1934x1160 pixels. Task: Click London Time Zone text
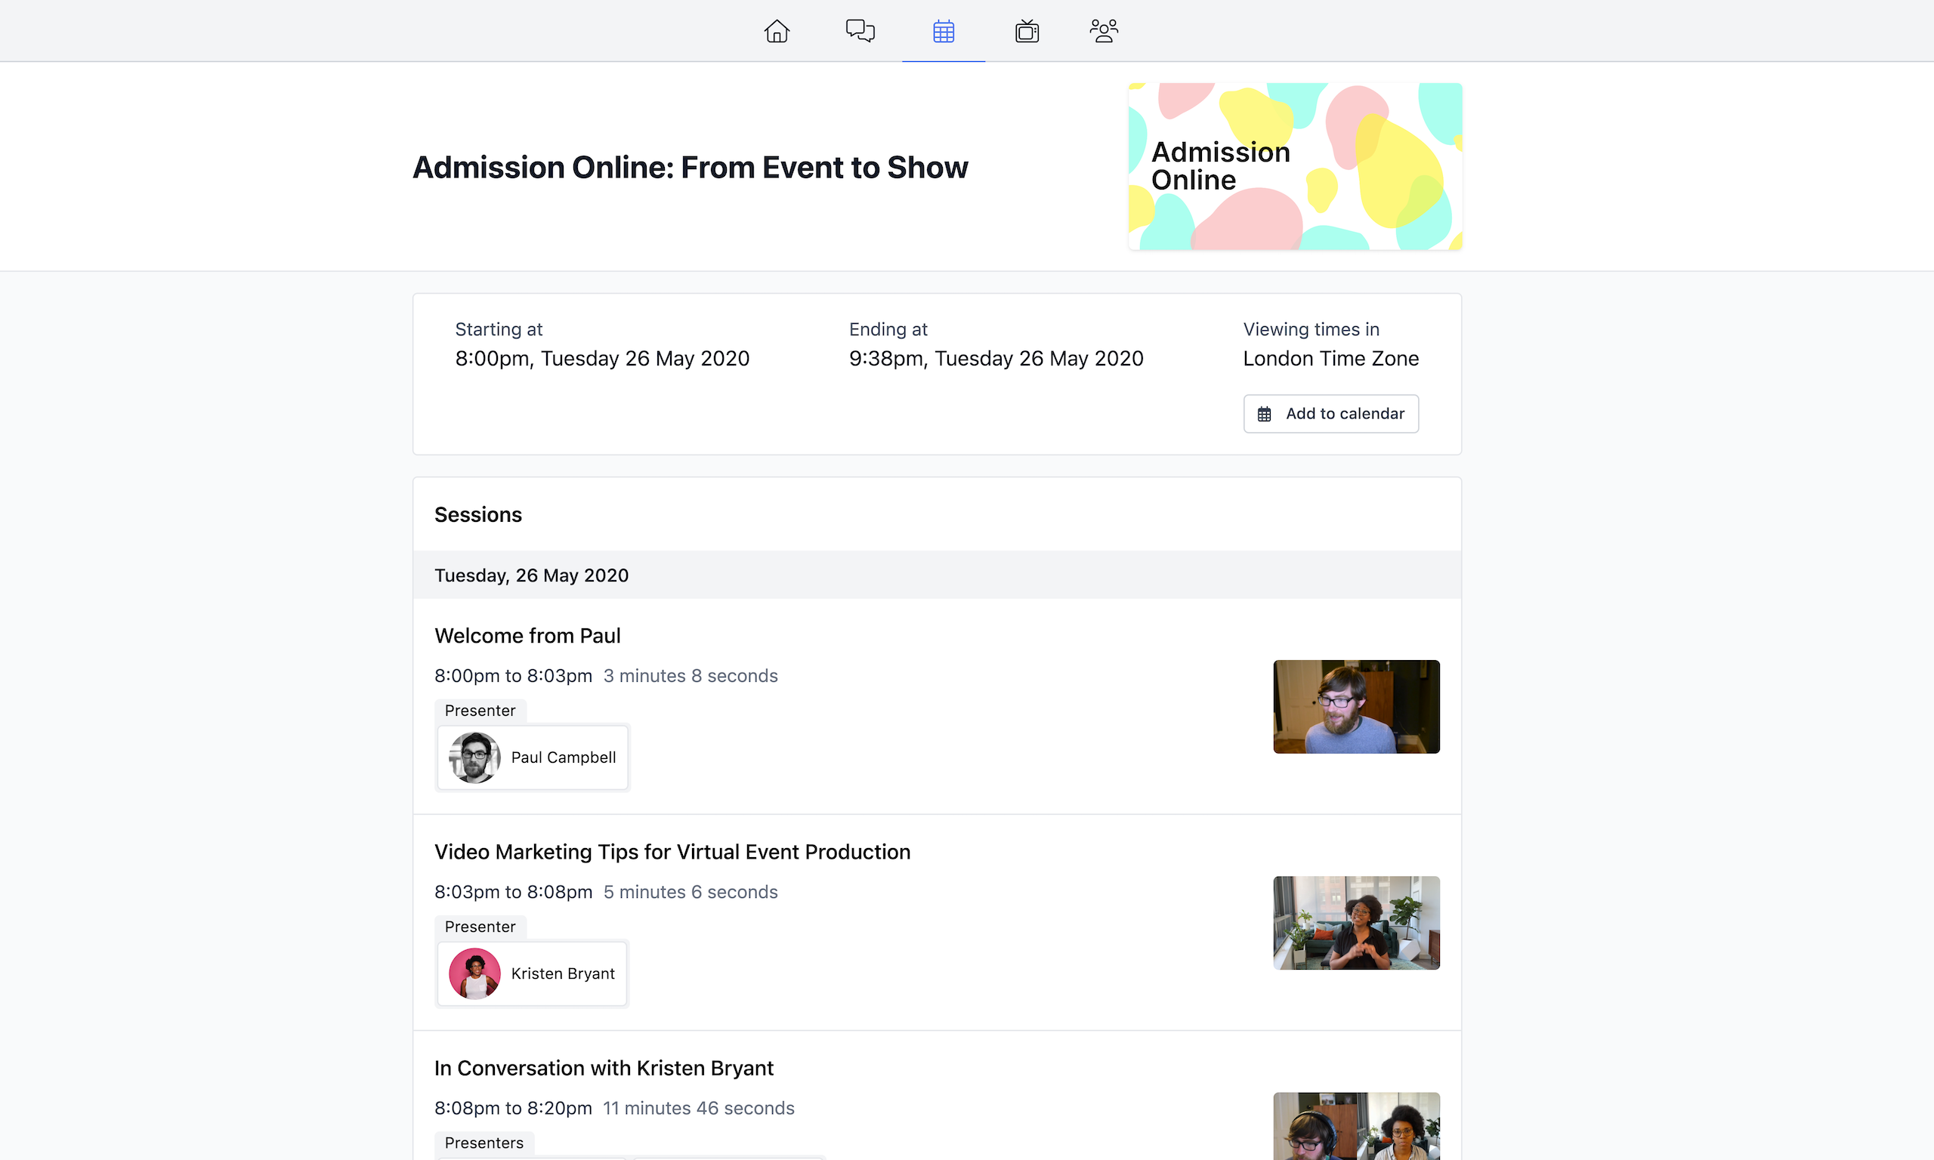coord(1330,358)
